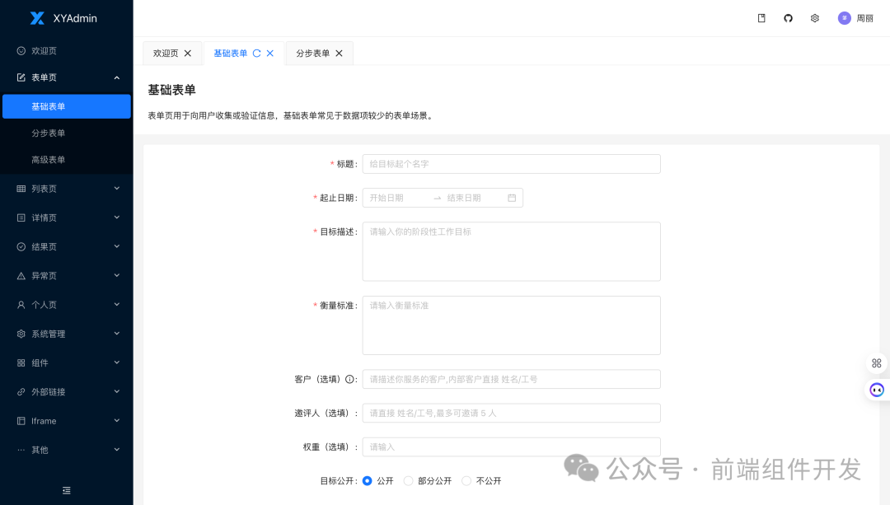Image resolution: width=890 pixels, height=505 pixels.
Task: Click the 标题 input field to enter a name
Action: point(511,163)
